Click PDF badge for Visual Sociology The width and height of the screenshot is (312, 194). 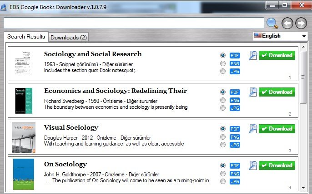pos(235,129)
